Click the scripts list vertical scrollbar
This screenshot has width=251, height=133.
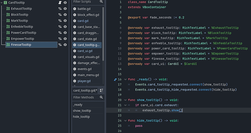[103, 34]
